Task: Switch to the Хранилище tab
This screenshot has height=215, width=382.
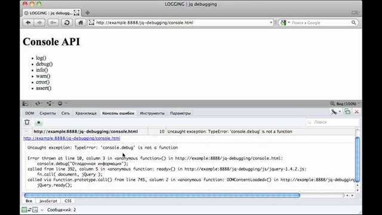Action: pos(86,113)
